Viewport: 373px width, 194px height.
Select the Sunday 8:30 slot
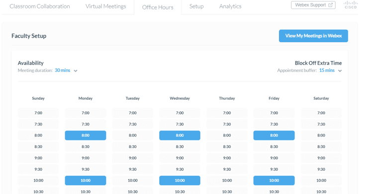click(x=38, y=147)
